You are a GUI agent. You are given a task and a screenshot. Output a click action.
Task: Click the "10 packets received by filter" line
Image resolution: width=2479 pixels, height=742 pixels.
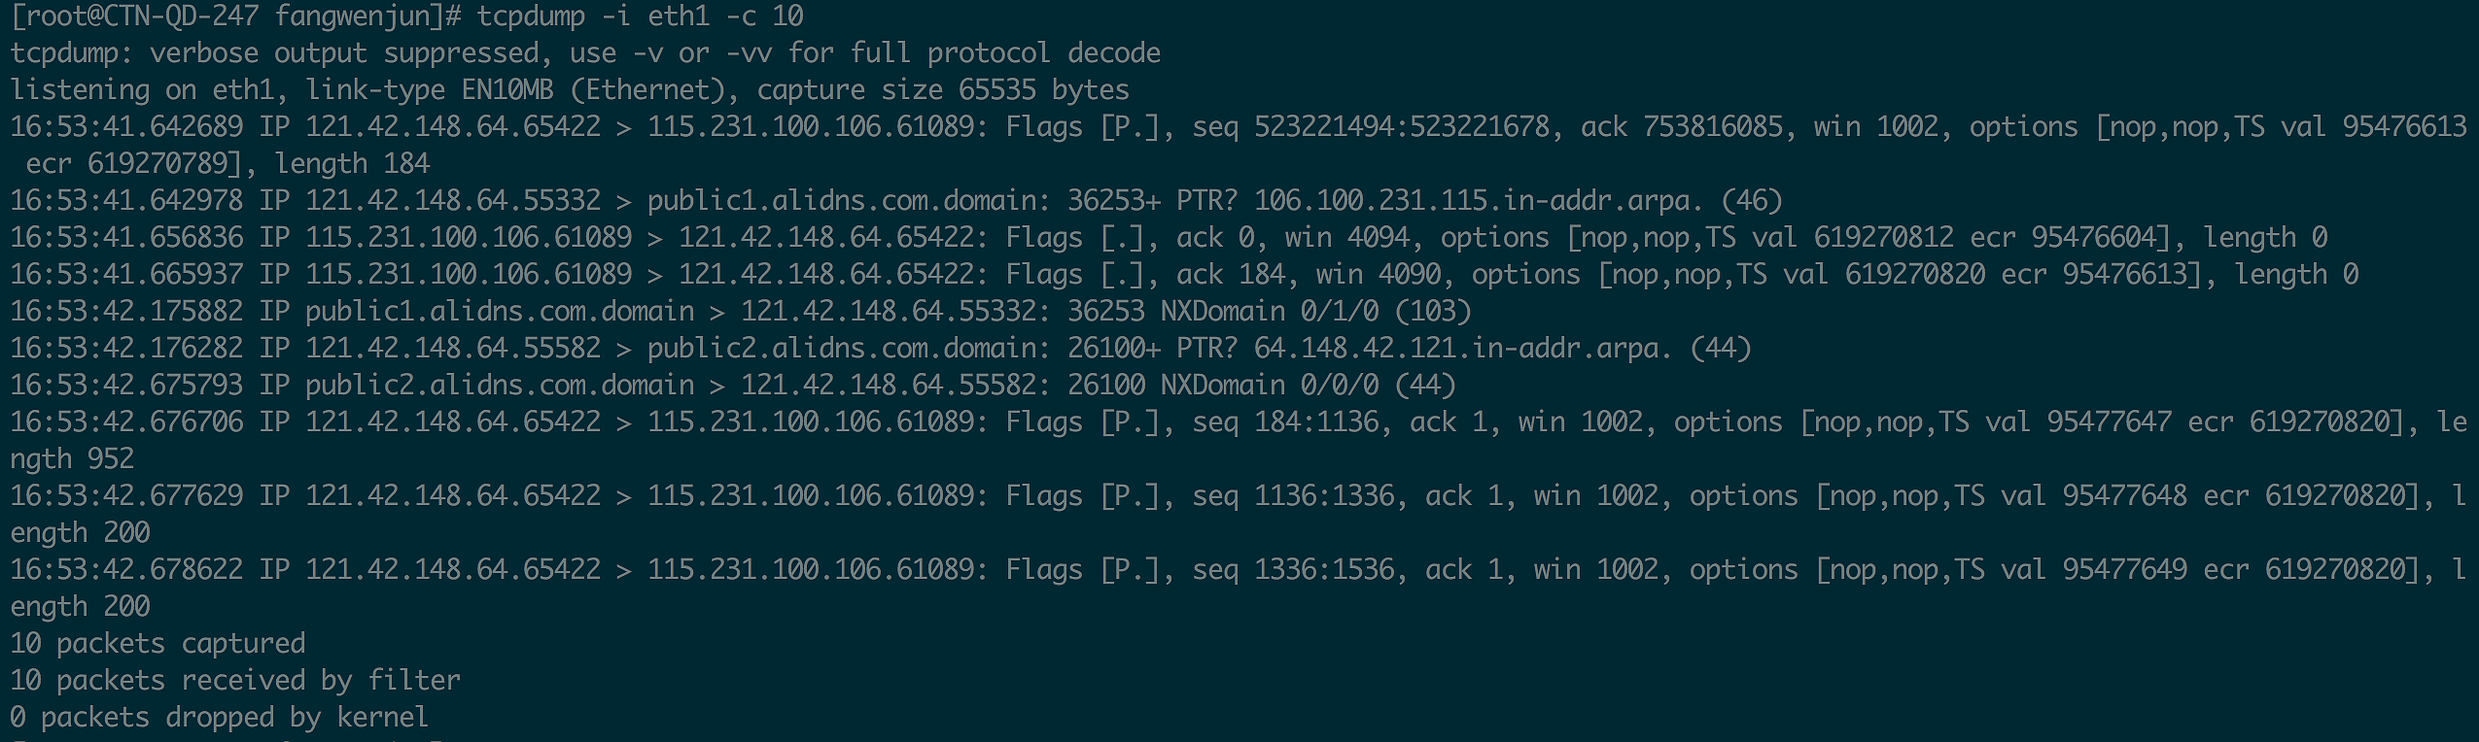(x=235, y=680)
